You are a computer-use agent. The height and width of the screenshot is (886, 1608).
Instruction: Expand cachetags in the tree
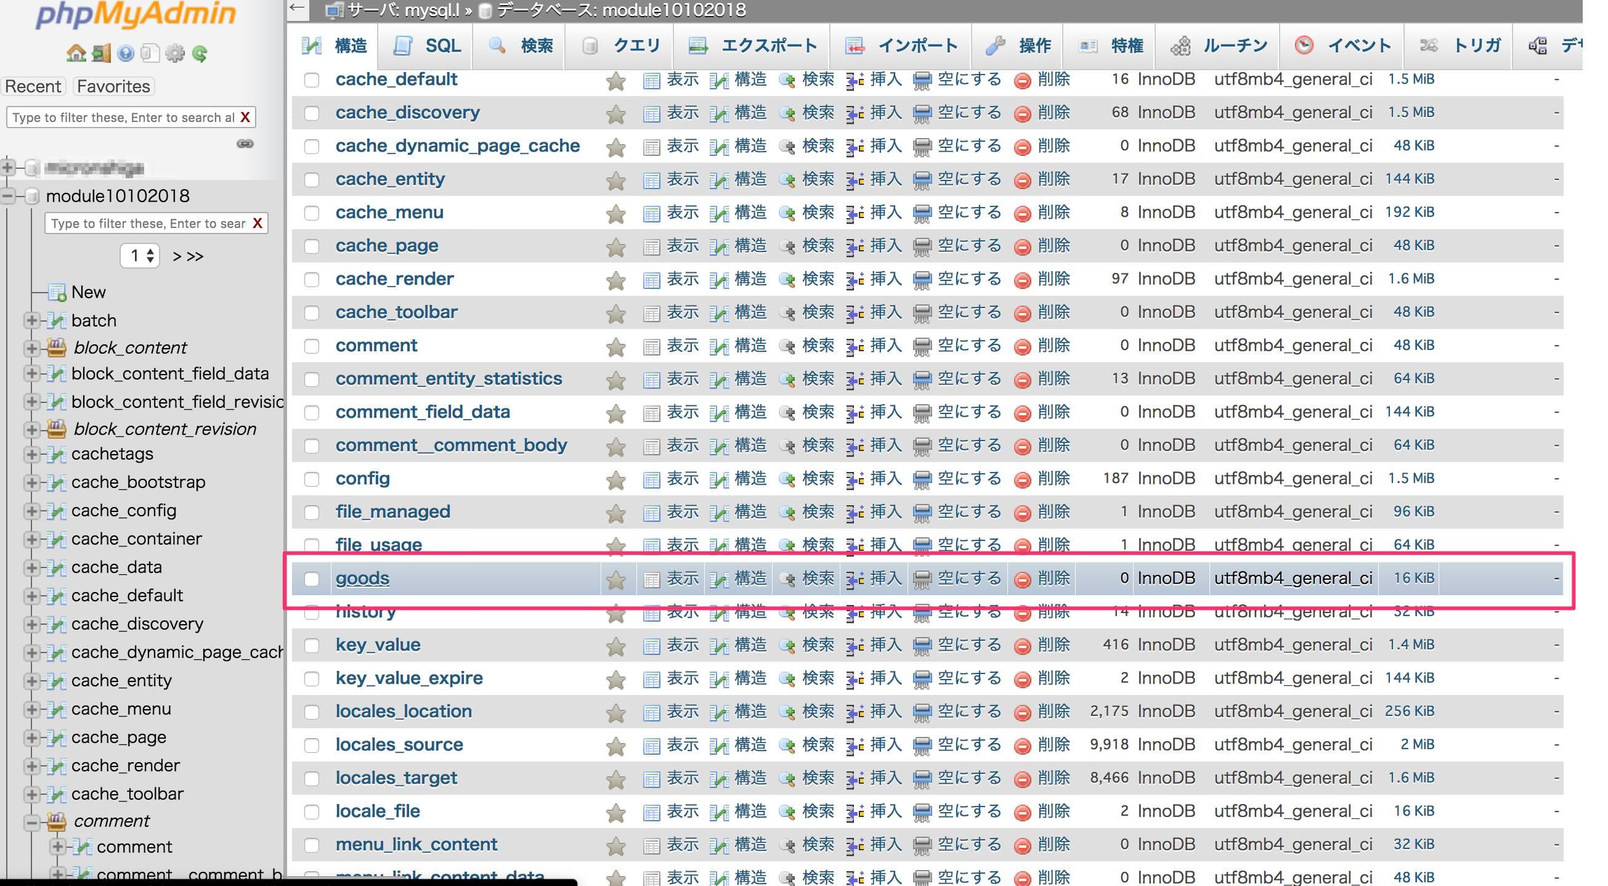31,454
